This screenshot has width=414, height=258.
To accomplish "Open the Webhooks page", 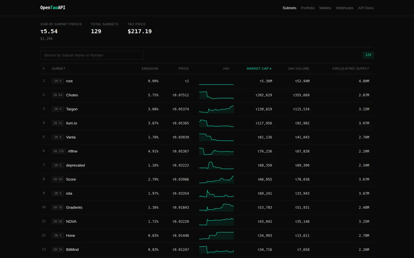I will pos(344,8).
